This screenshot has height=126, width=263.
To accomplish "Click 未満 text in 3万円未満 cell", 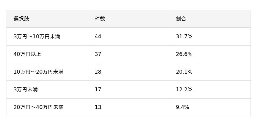I will click(x=33, y=90).
